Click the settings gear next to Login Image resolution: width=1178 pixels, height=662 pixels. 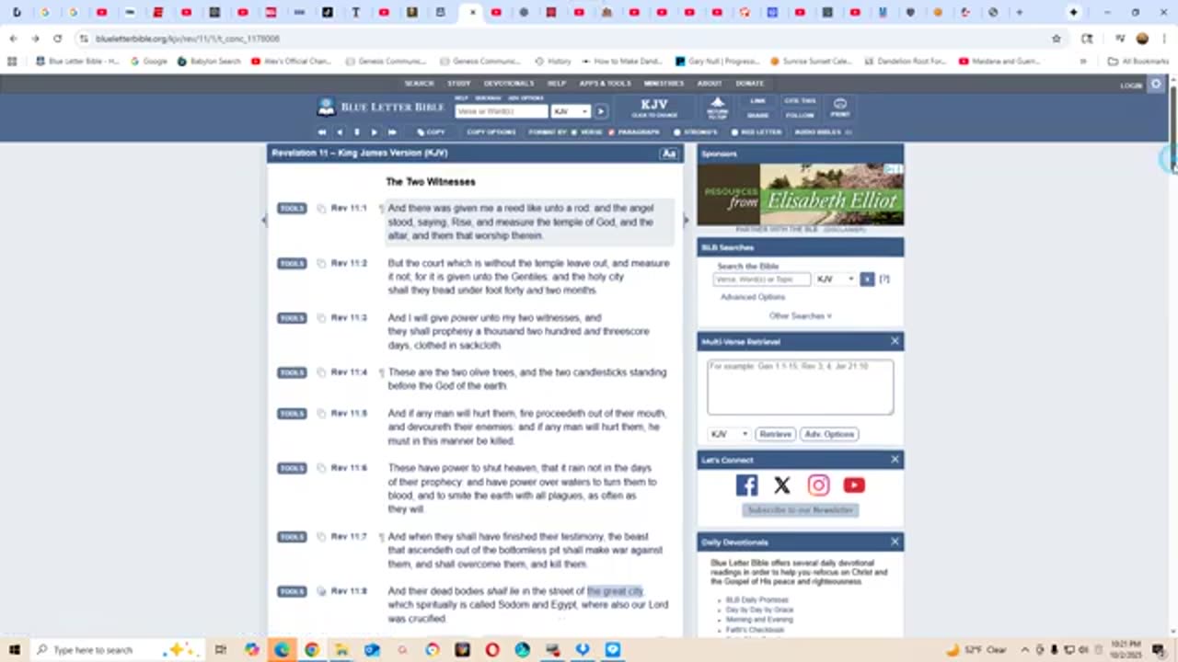(1156, 85)
